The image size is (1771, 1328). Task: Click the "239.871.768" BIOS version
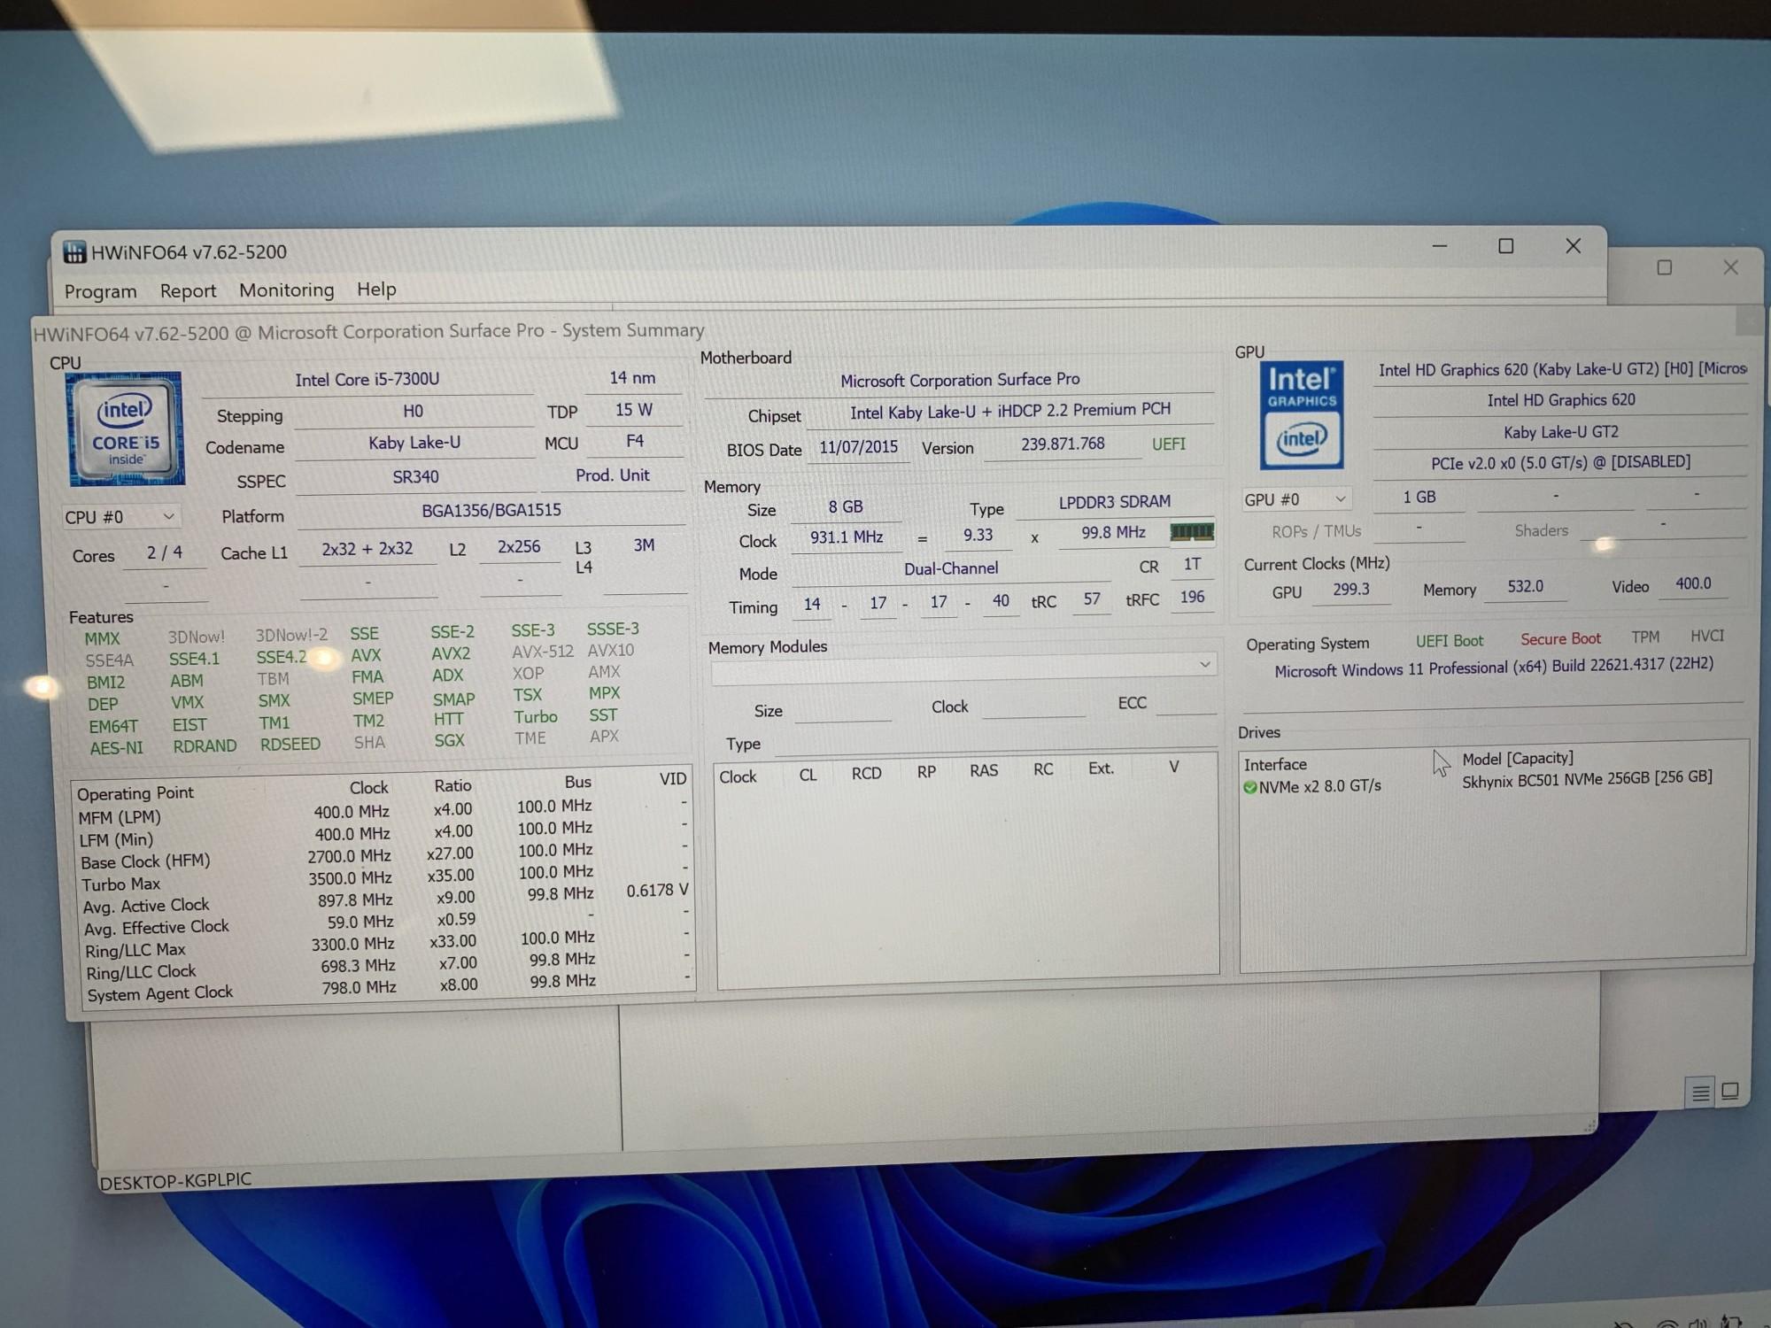click(x=1063, y=444)
